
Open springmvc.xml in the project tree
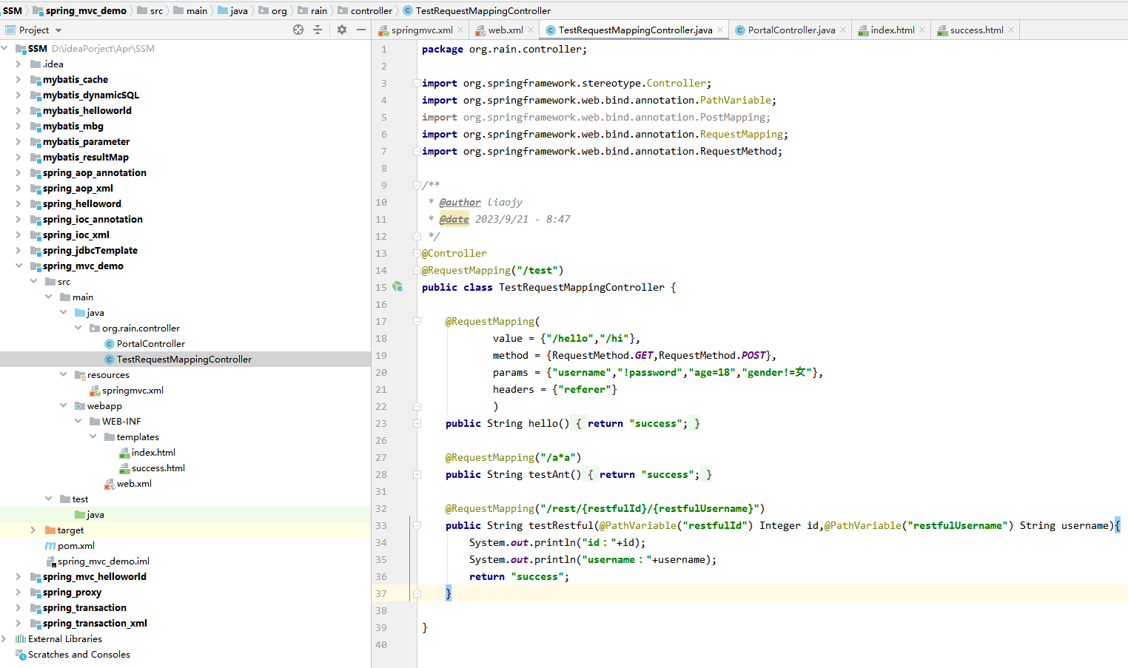click(x=132, y=391)
